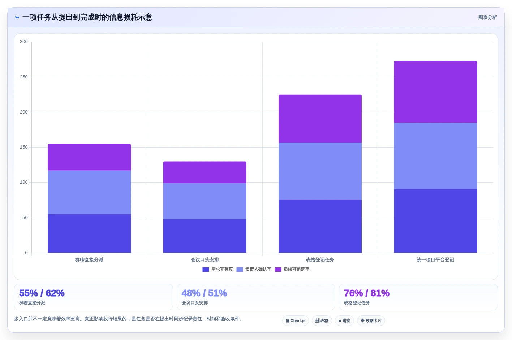Select the 数据卡片 tag chip
The image size is (512, 340).
tap(371, 321)
